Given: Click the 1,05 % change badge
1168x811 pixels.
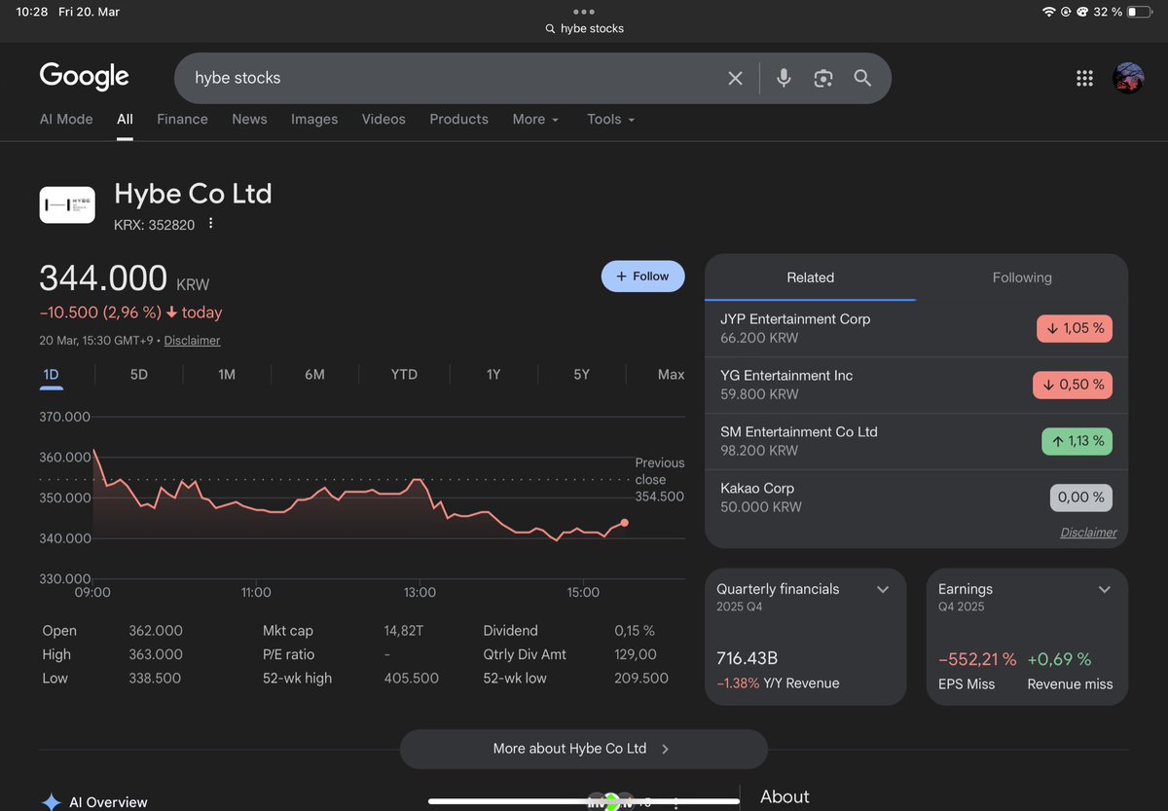Looking at the screenshot, I should [1075, 328].
